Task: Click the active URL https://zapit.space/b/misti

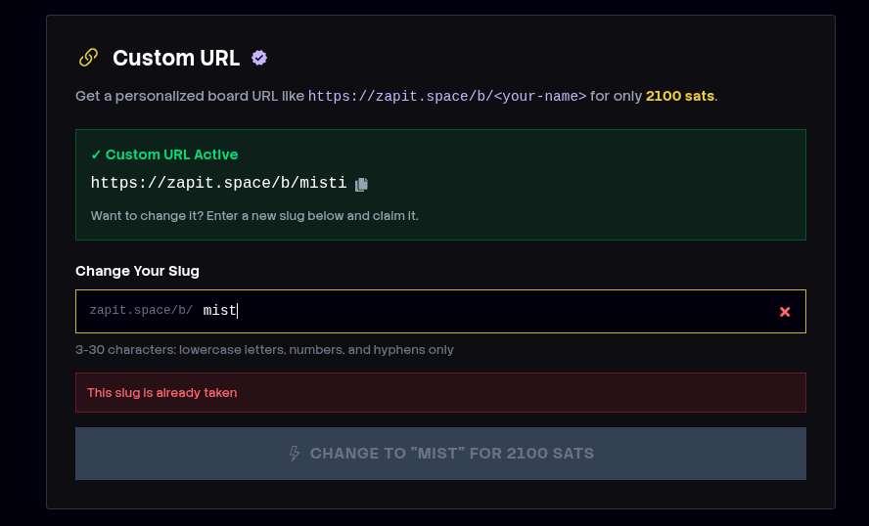Action: point(218,183)
